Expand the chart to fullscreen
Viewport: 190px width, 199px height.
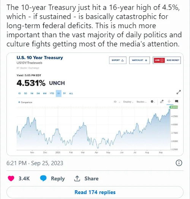179,92
